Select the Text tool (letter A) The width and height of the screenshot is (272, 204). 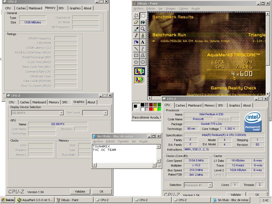tap(143, 42)
